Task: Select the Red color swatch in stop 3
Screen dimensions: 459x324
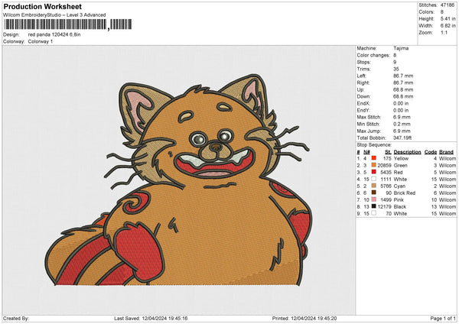Action: click(374, 172)
